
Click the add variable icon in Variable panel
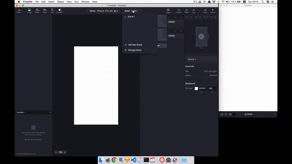(33, 128)
